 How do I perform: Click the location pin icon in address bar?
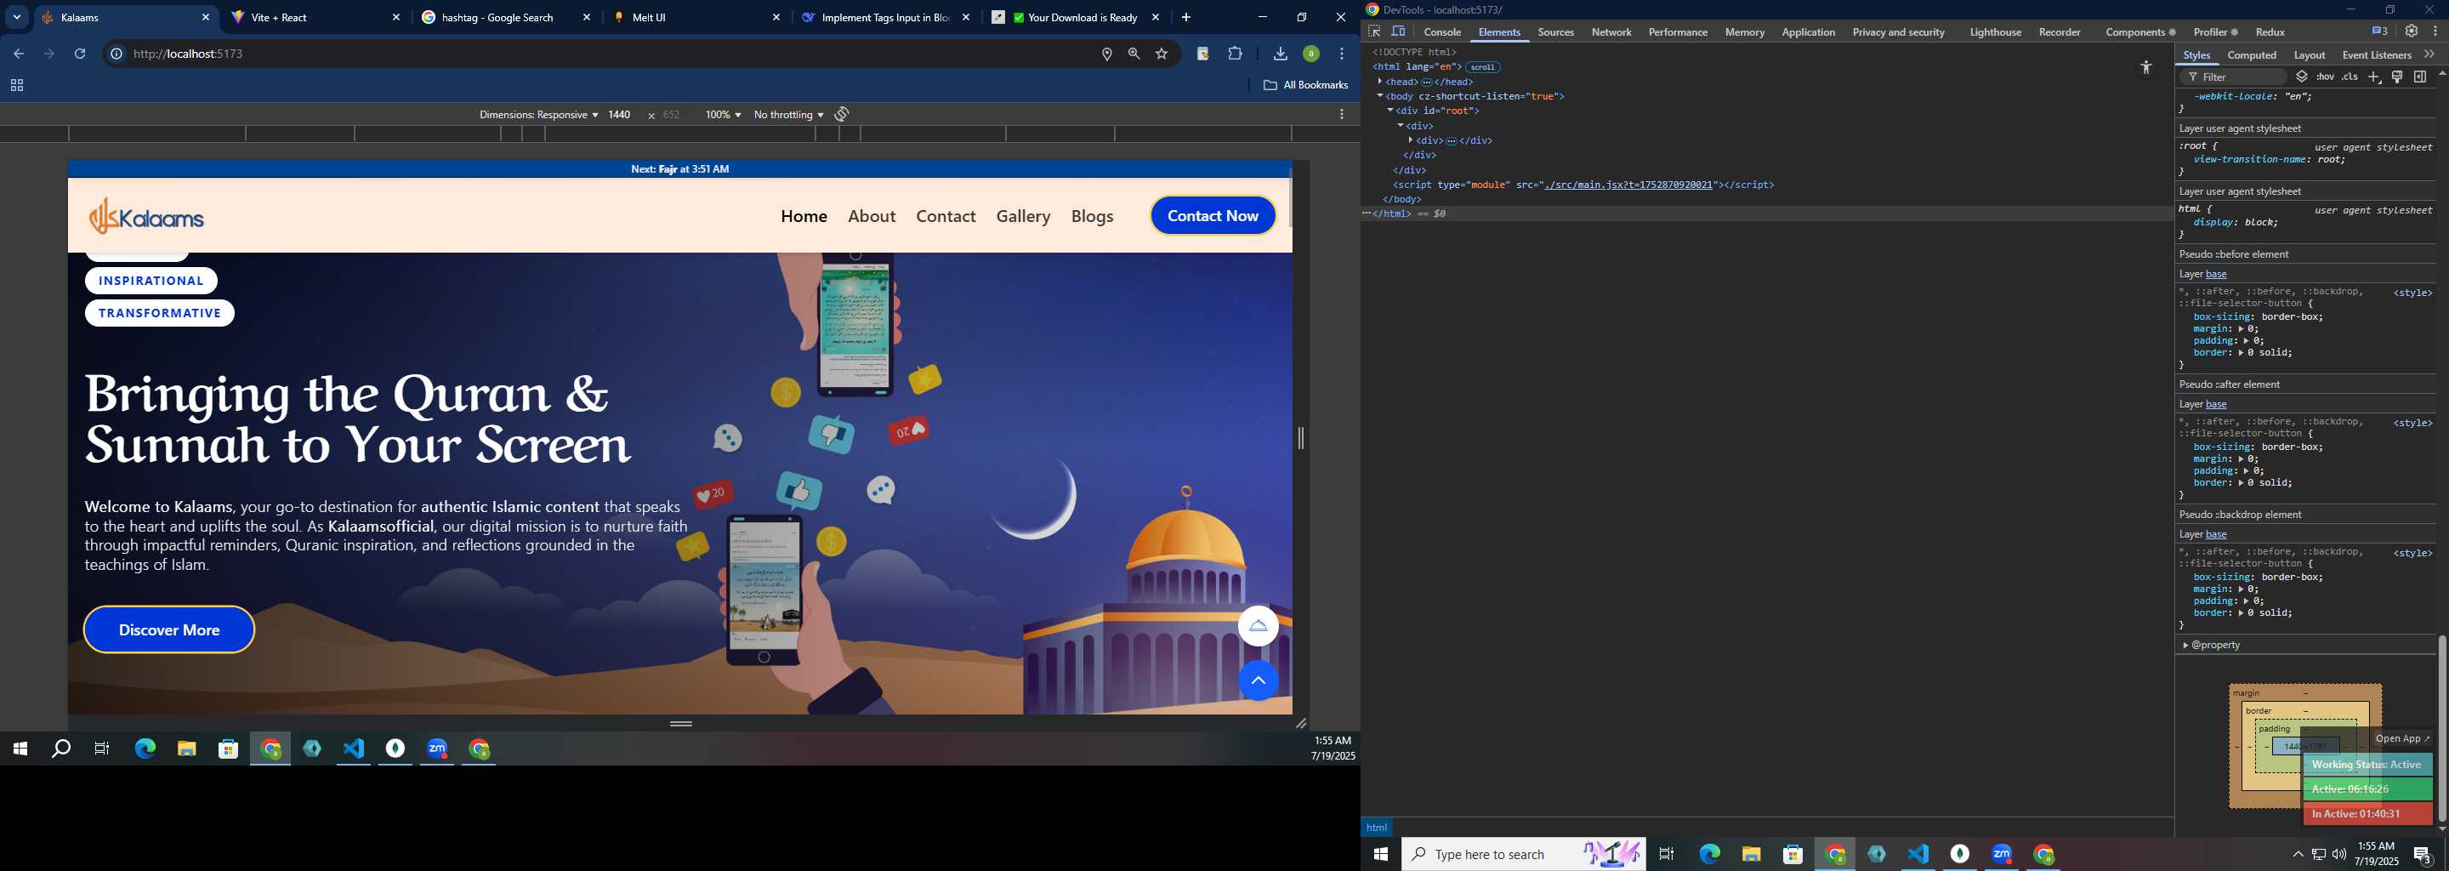1106,54
